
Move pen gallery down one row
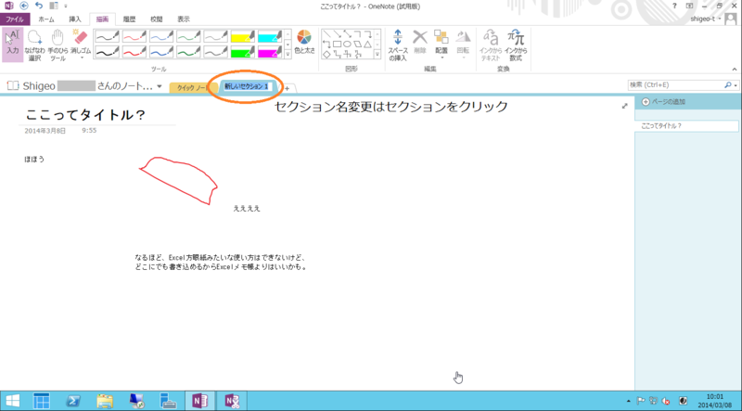[x=288, y=45]
